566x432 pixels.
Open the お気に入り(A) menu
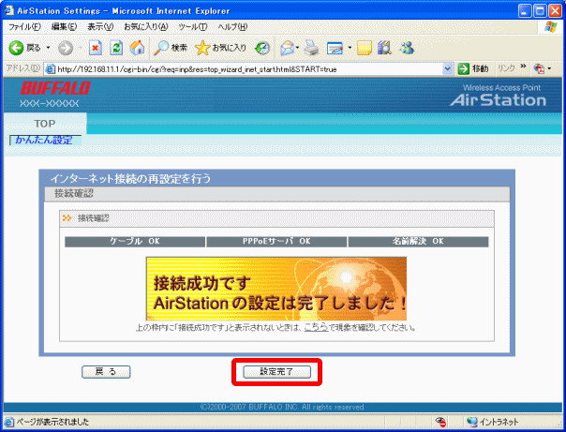[x=146, y=26]
